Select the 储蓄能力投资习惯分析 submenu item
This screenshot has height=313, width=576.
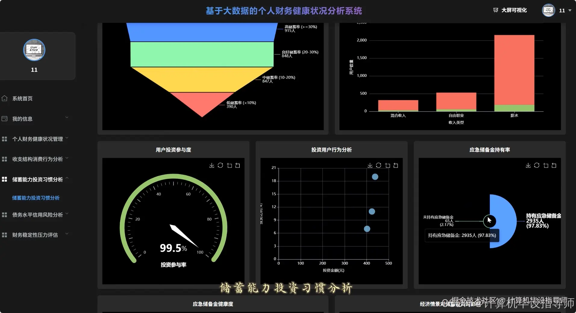tap(36, 198)
